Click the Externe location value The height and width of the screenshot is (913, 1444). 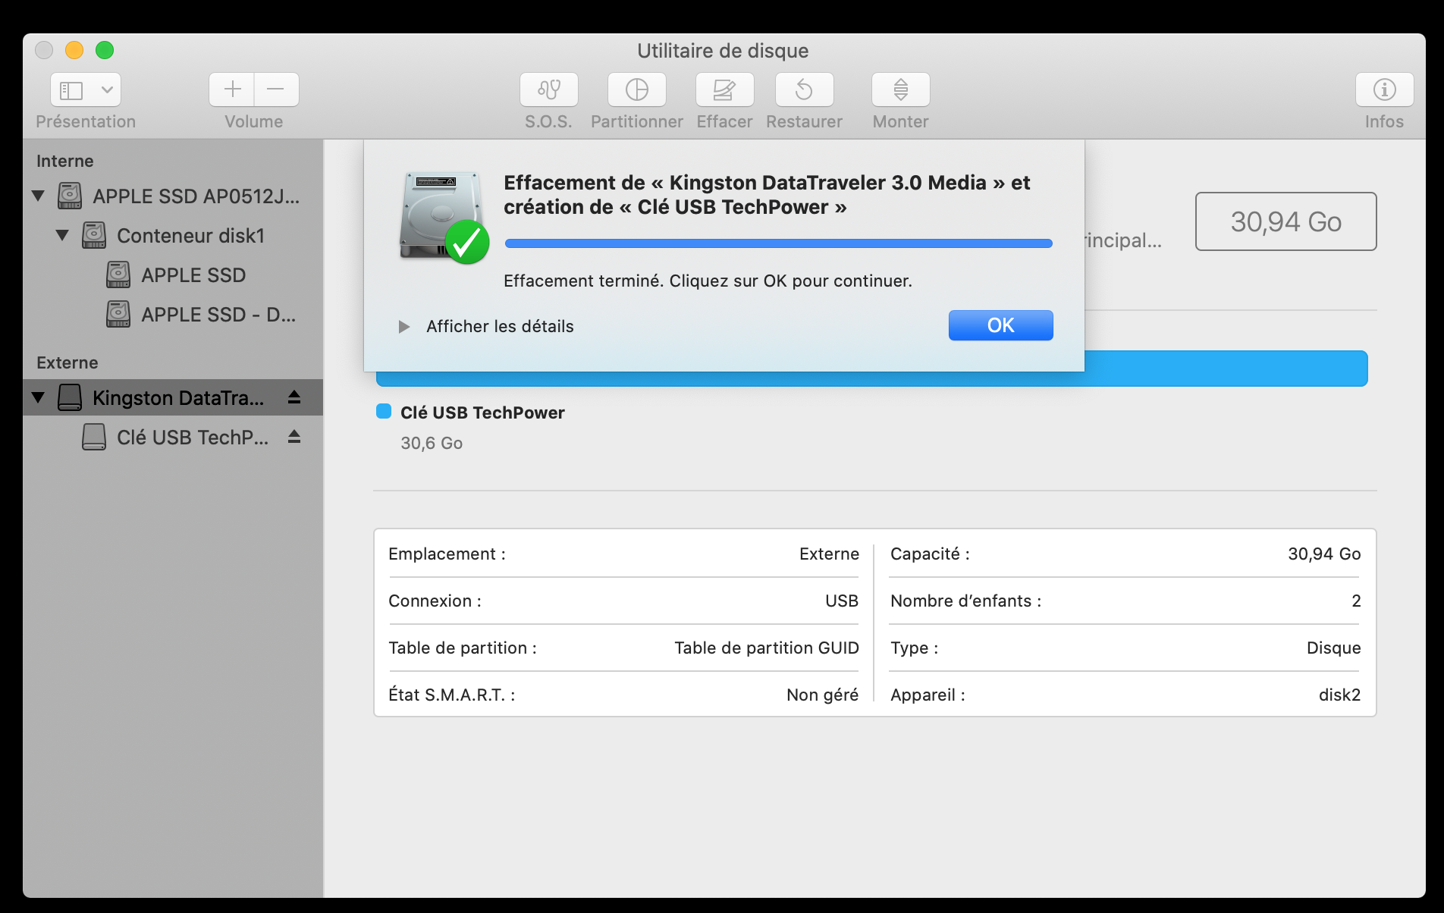pyautogui.click(x=829, y=554)
